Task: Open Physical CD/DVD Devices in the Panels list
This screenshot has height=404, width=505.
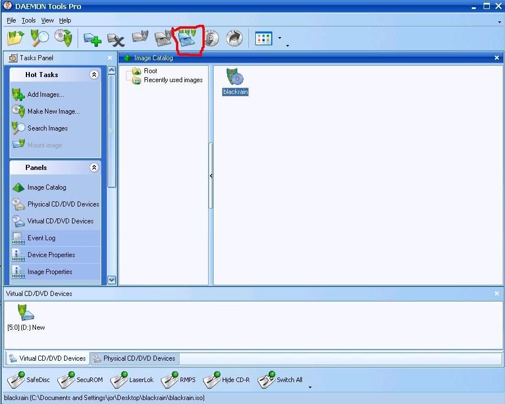Action: point(56,204)
